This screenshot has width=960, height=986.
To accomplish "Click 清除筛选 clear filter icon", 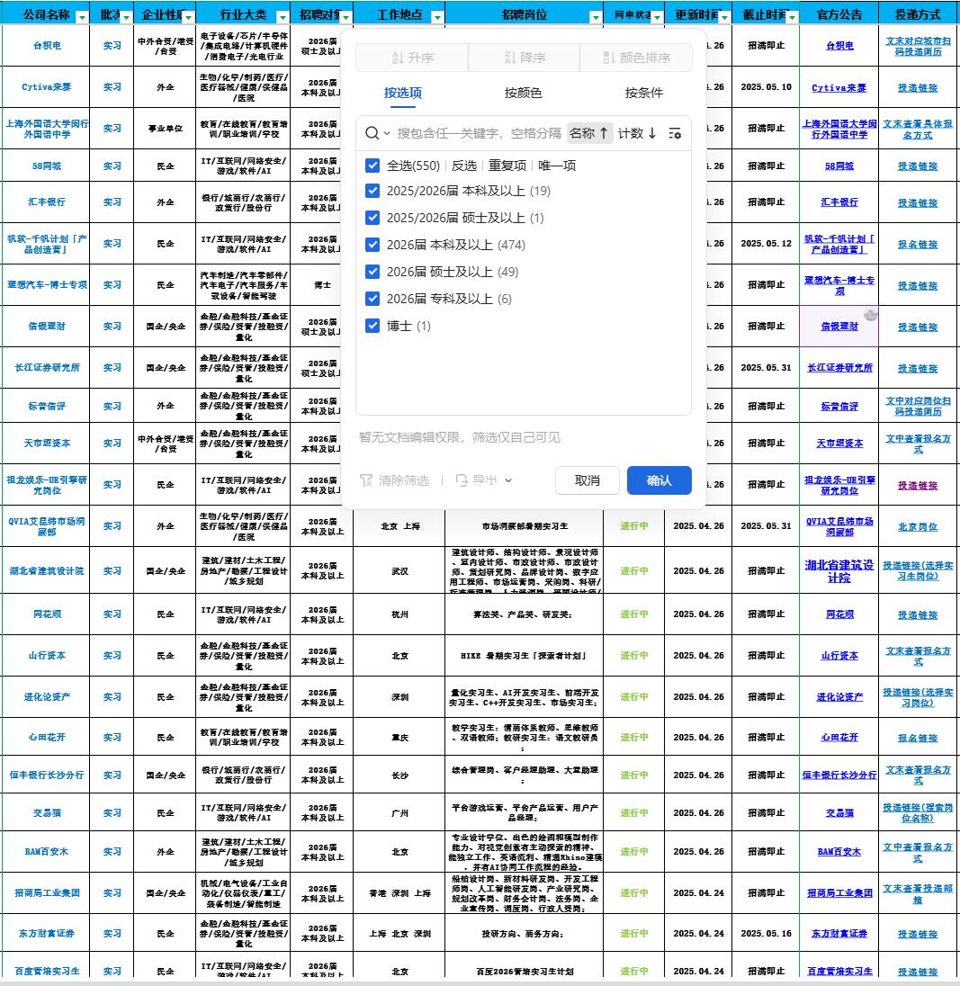I will [x=366, y=480].
